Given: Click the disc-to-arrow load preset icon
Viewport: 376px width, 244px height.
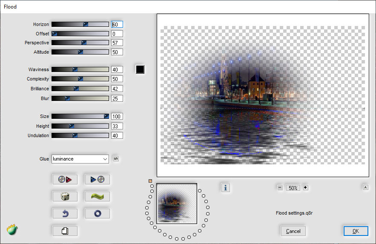Looking at the screenshot, I should coord(65,179).
